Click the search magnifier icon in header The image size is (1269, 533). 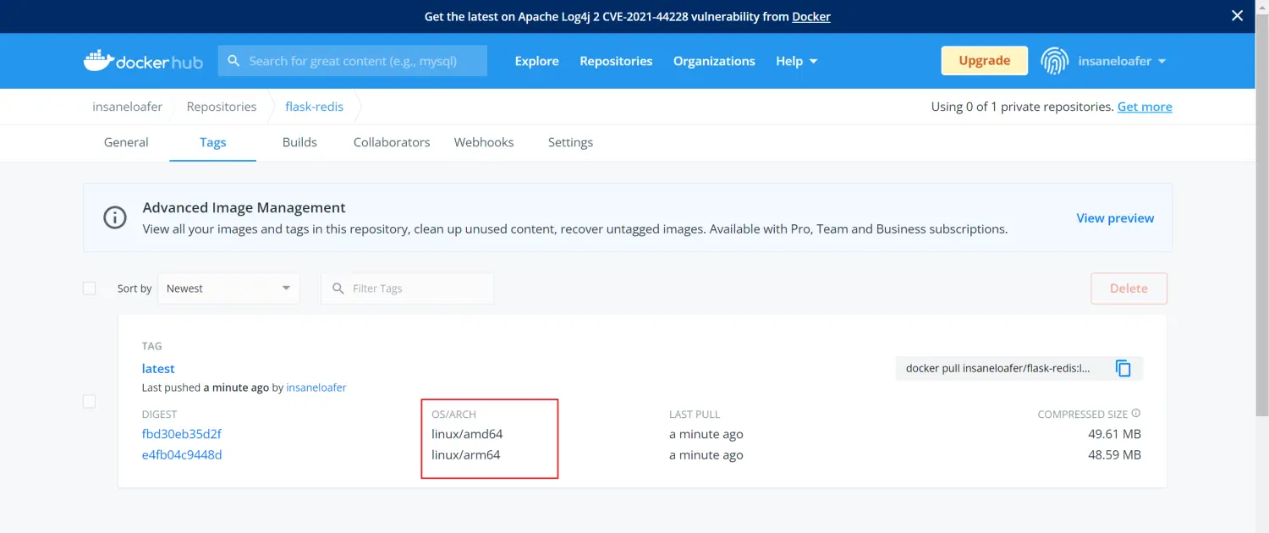click(234, 61)
